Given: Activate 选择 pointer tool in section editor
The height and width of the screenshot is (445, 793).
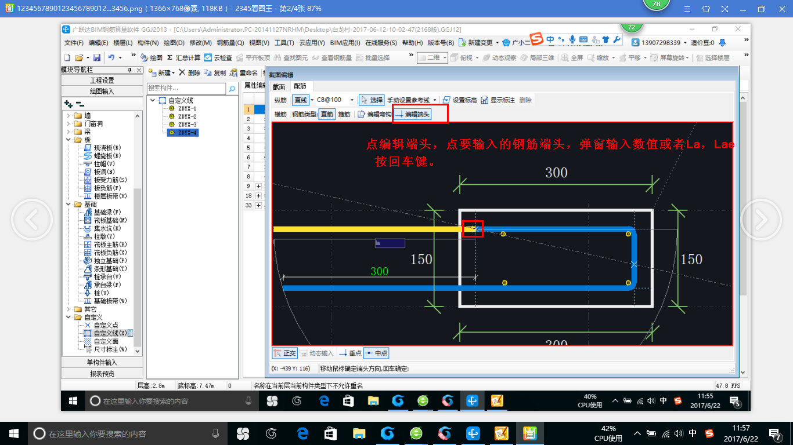Looking at the screenshot, I should 371,100.
